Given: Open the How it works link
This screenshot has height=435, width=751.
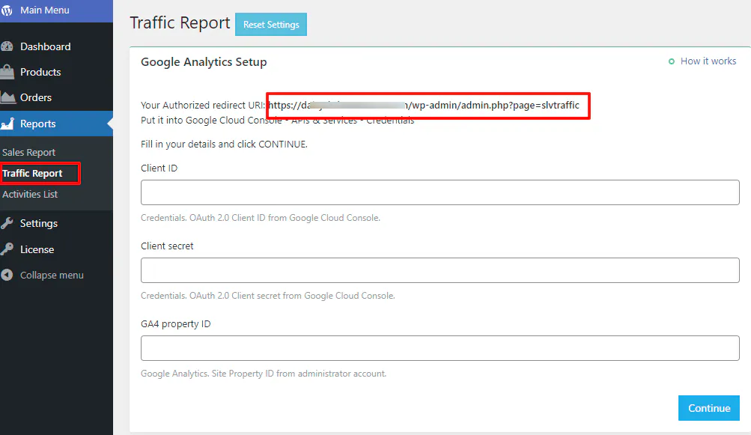Looking at the screenshot, I should click(707, 61).
